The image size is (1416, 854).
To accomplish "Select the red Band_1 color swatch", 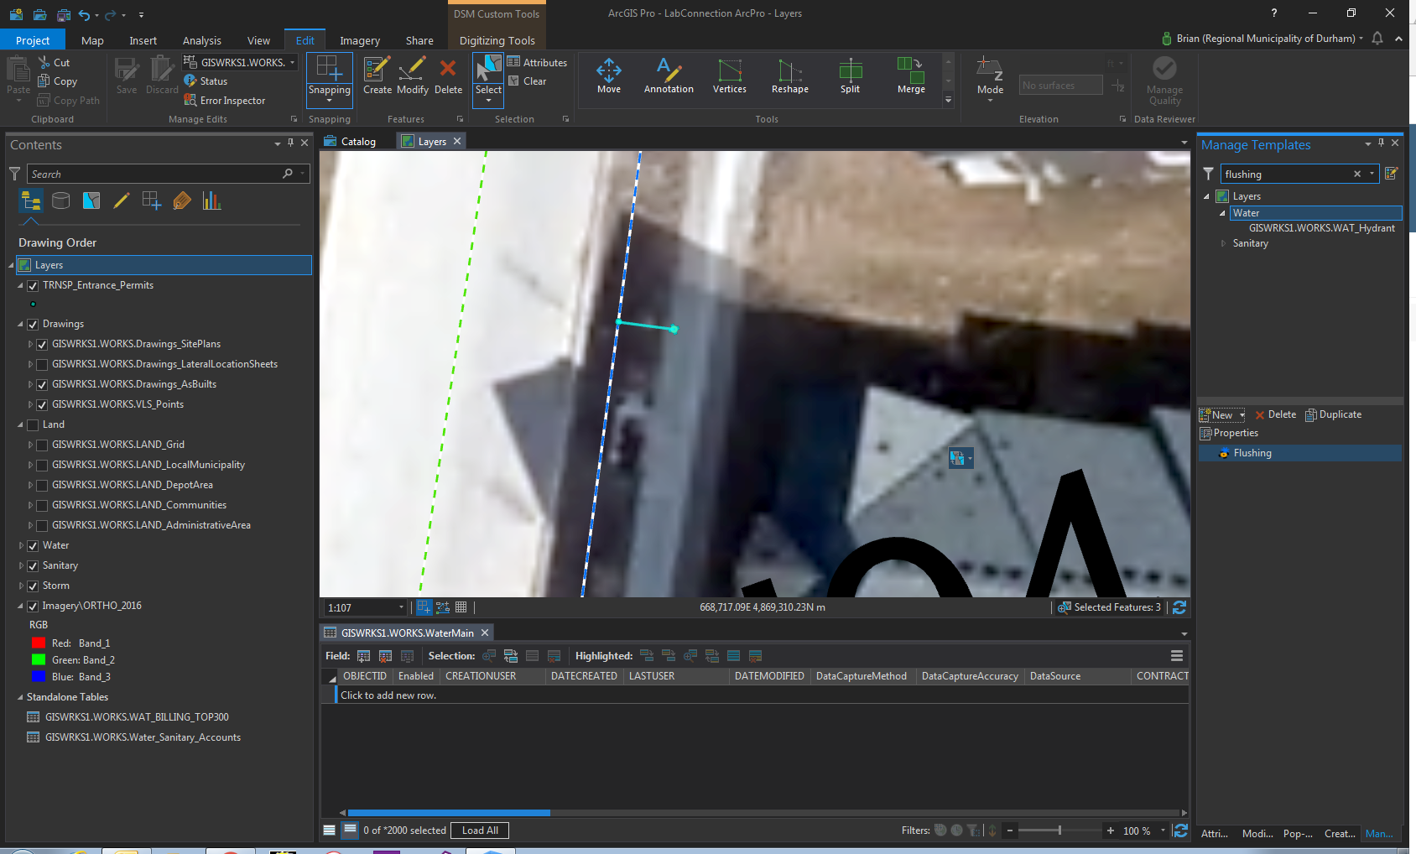I will 38,643.
